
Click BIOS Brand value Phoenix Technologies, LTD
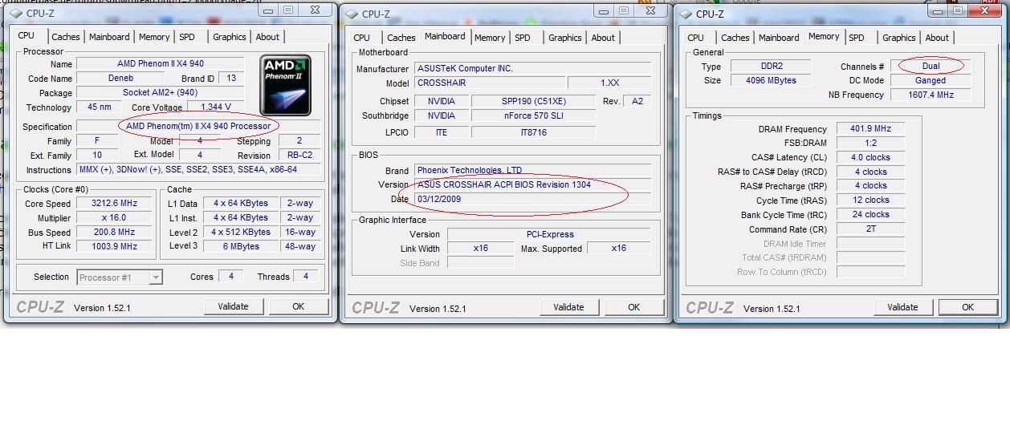[x=533, y=170]
